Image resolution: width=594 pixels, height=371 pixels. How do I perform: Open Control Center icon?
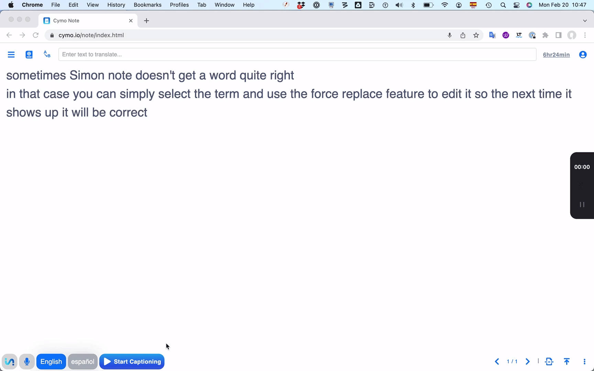pos(516,5)
